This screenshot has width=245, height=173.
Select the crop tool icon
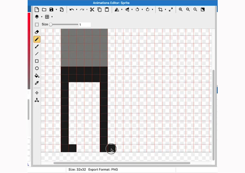(x=160, y=10)
